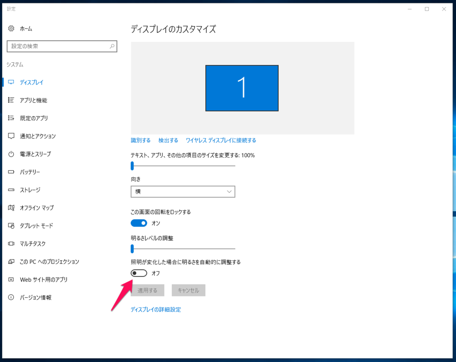Close the 設定 window
Screen dimensions: 456x362
(444, 9)
